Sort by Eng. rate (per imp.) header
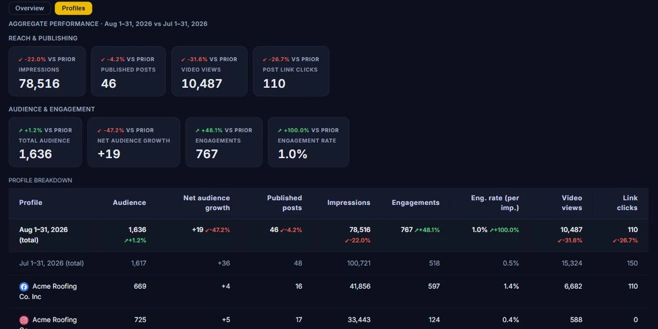This screenshot has height=329, width=658. [x=494, y=203]
